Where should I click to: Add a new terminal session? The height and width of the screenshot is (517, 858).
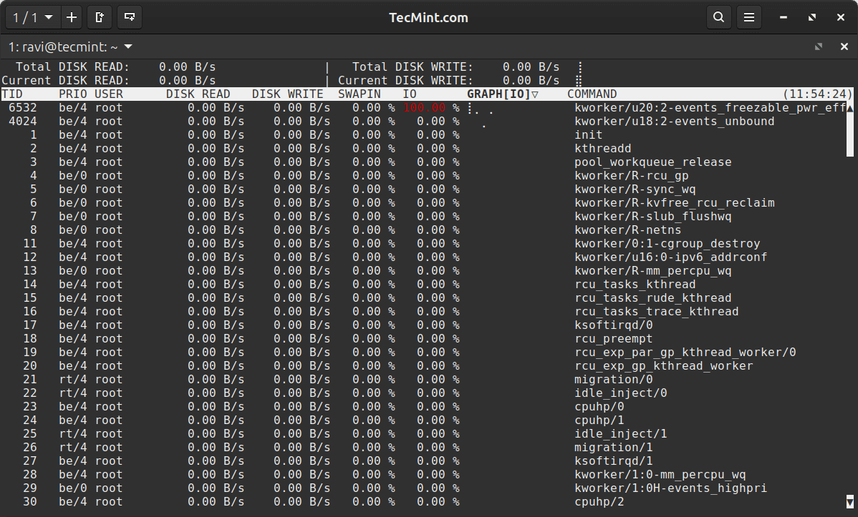click(71, 17)
